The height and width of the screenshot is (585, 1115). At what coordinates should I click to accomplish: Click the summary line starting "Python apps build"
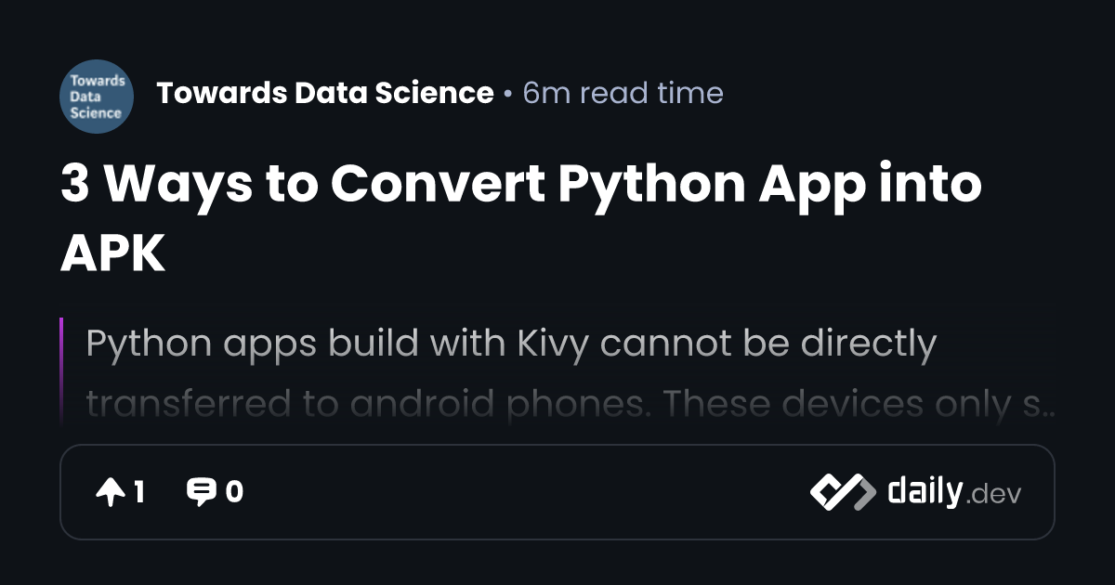(x=511, y=344)
